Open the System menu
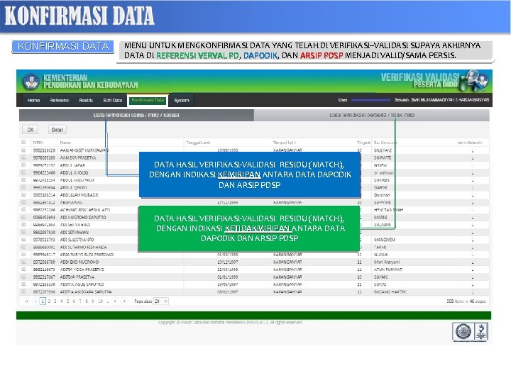The width and height of the screenshot is (511, 383). tap(182, 100)
